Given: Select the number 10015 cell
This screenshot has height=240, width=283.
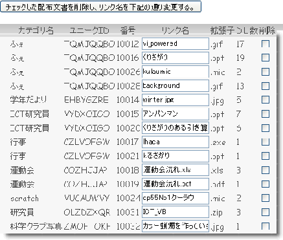Looking at the screenshot, I should (128, 114).
